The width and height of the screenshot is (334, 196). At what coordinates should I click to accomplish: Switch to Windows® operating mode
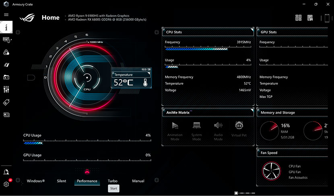pyautogui.click(x=36, y=181)
